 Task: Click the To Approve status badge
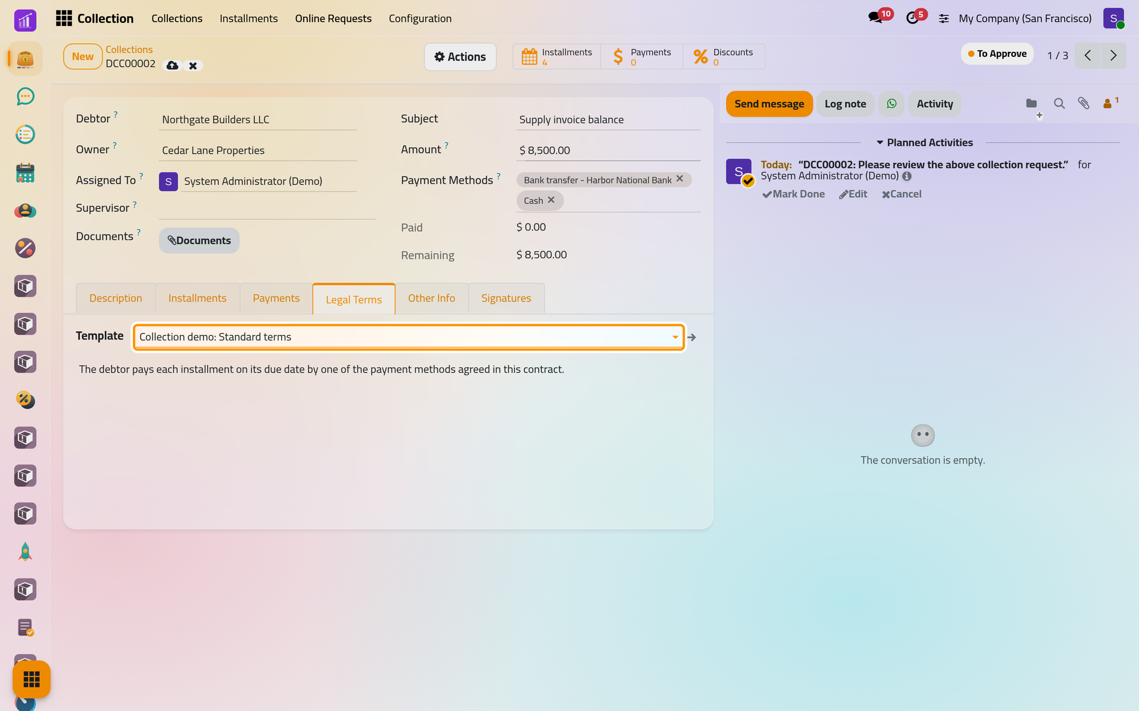coord(997,54)
